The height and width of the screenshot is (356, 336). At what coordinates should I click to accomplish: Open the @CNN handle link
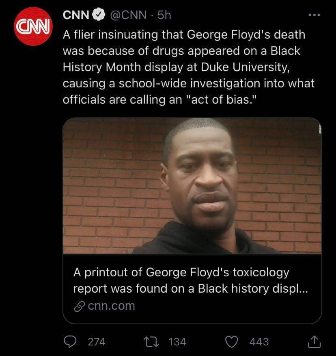point(128,15)
